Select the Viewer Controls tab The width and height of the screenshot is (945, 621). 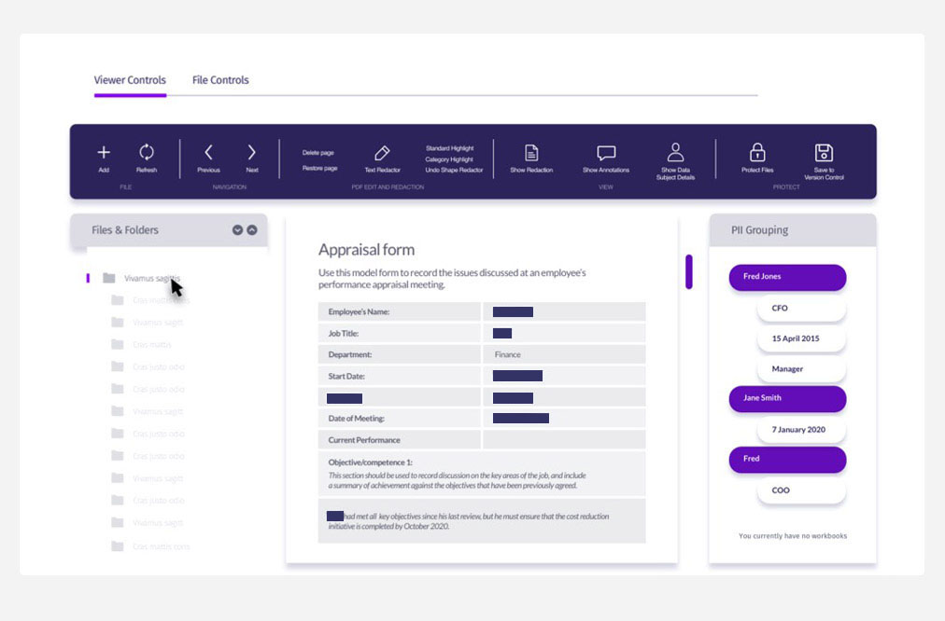pos(130,80)
